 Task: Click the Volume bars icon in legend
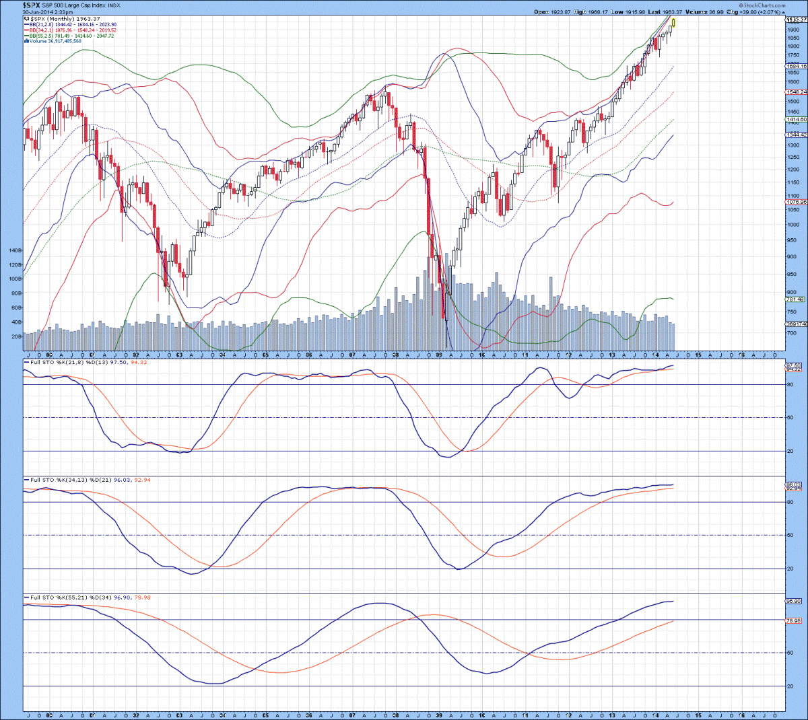click(x=26, y=41)
